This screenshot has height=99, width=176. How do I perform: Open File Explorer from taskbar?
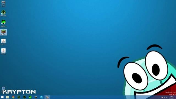(7, 97)
